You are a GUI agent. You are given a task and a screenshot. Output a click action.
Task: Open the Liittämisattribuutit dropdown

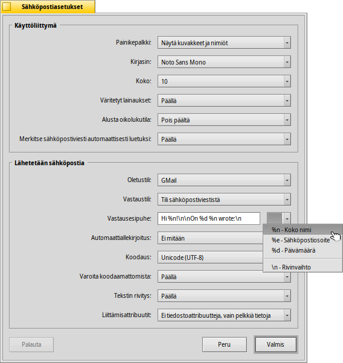pos(224,315)
